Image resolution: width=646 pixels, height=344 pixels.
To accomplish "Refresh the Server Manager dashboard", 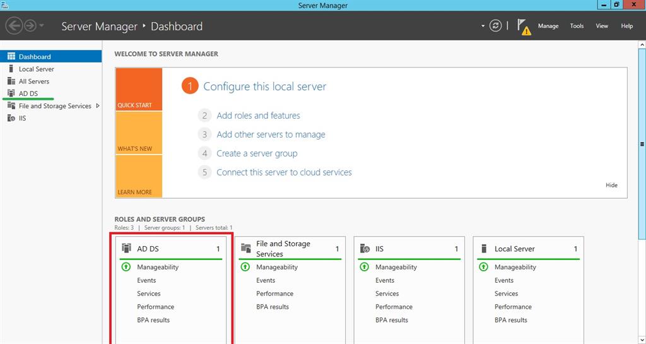I will [x=495, y=26].
